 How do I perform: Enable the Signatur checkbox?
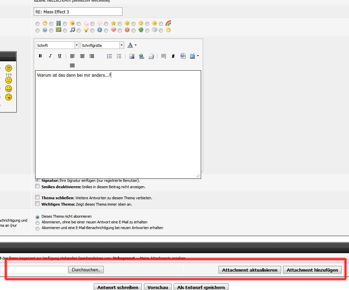37,180
